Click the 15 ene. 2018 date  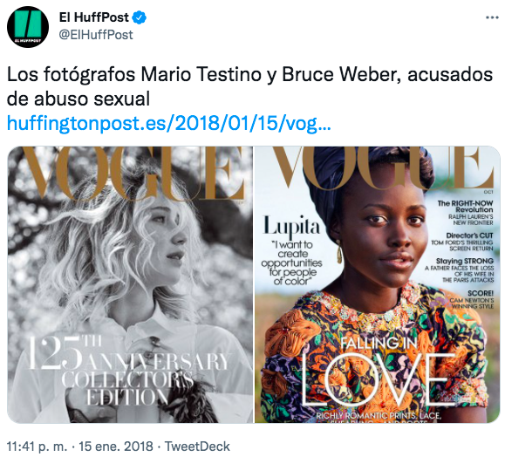point(116,447)
